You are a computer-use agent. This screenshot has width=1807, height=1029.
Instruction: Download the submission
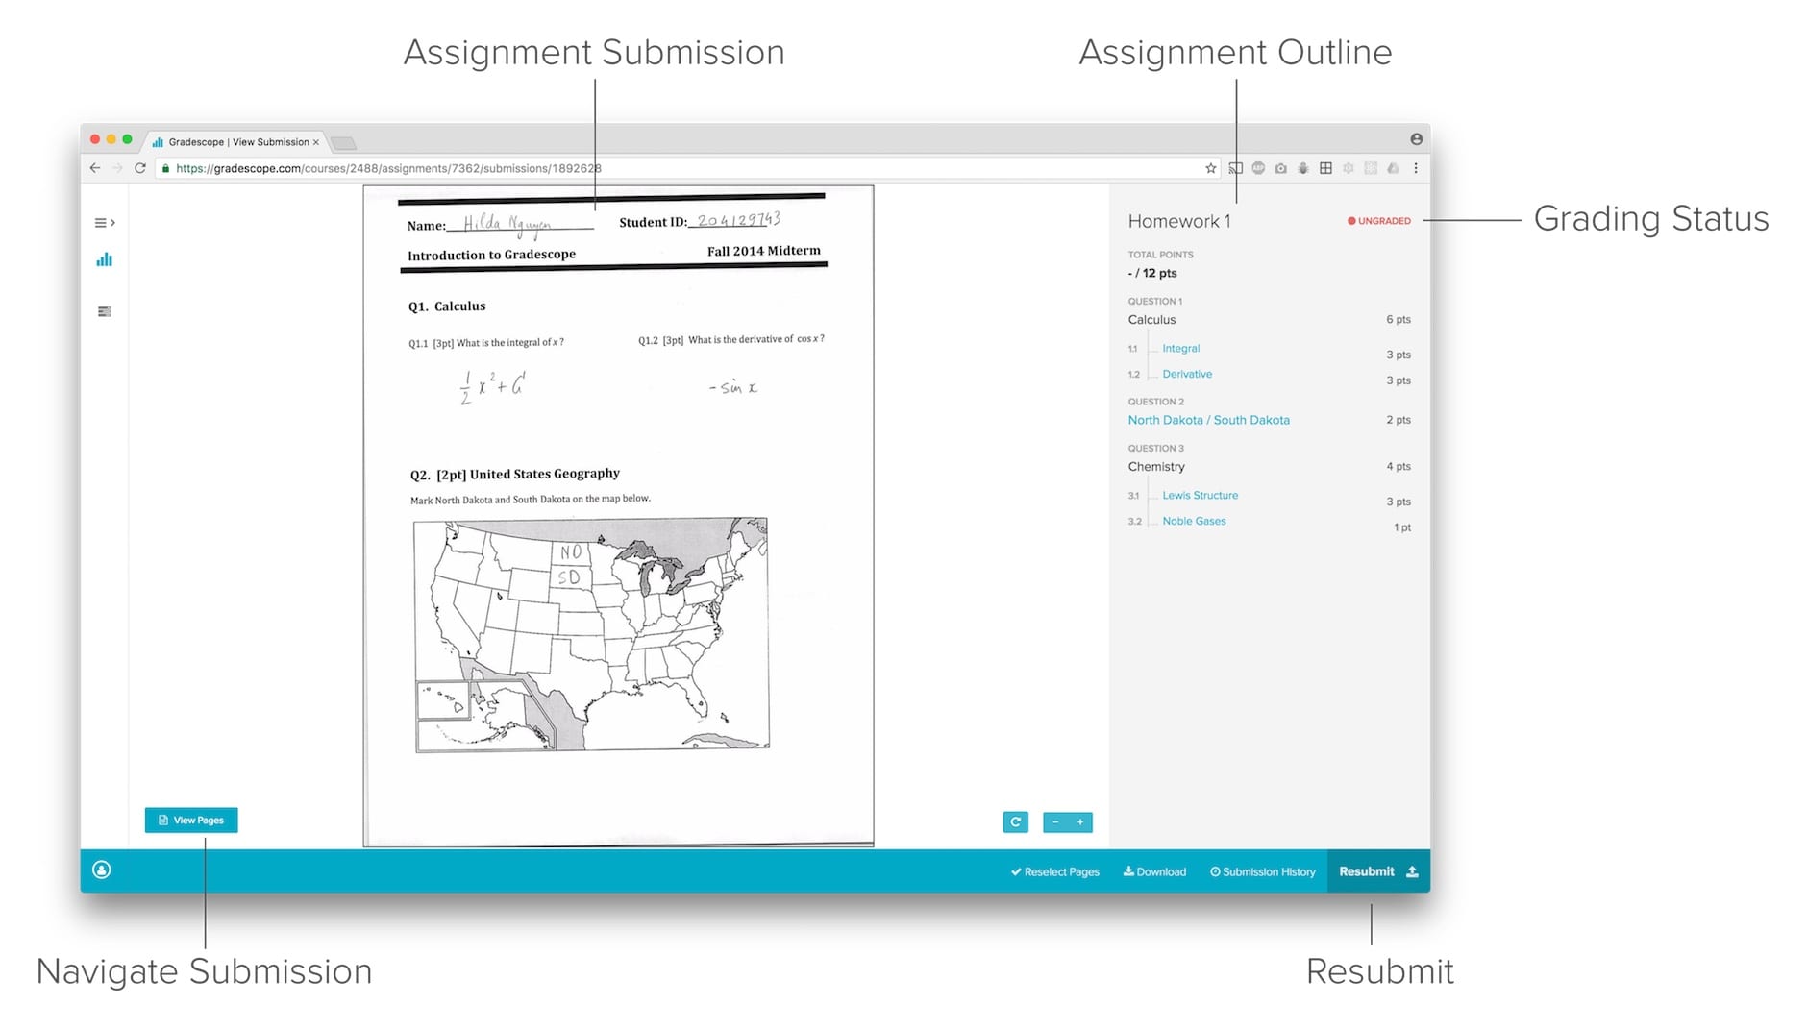[x=1154, y=872]
